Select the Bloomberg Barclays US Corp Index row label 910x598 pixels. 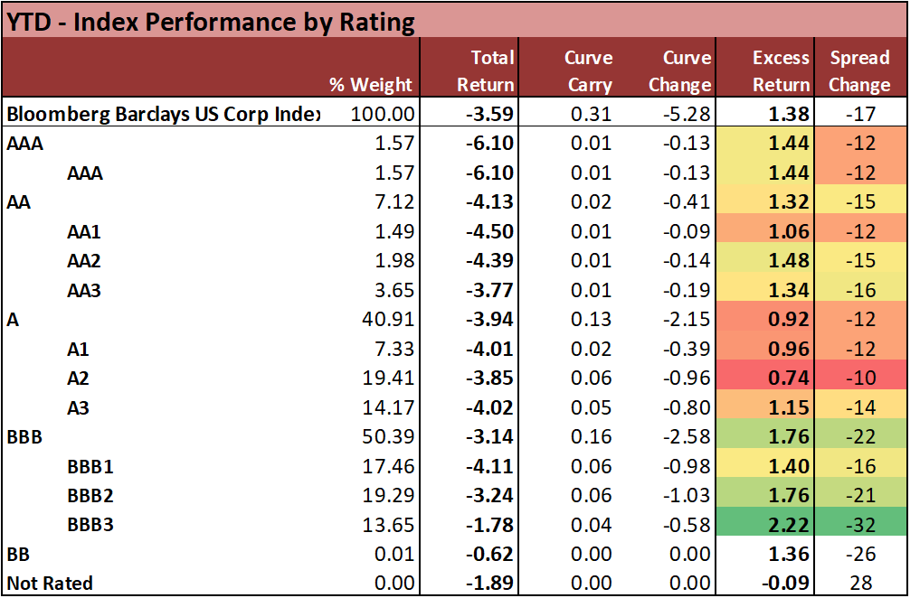[x=163, y=114]
